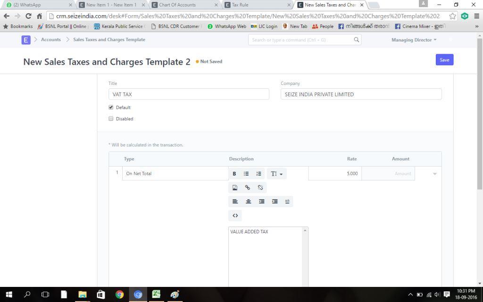The height and width of the screenshot is (302, 483).
Task: Center-align the description text
Action: click(x=248, y=201)
